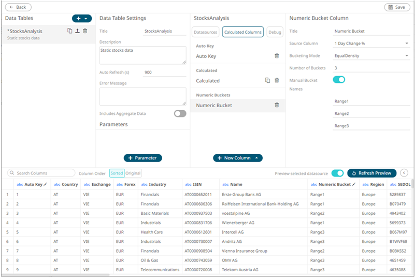Viewport: 415px width, 278px height.
Task: Open the Debug tab
Action: 275,32
